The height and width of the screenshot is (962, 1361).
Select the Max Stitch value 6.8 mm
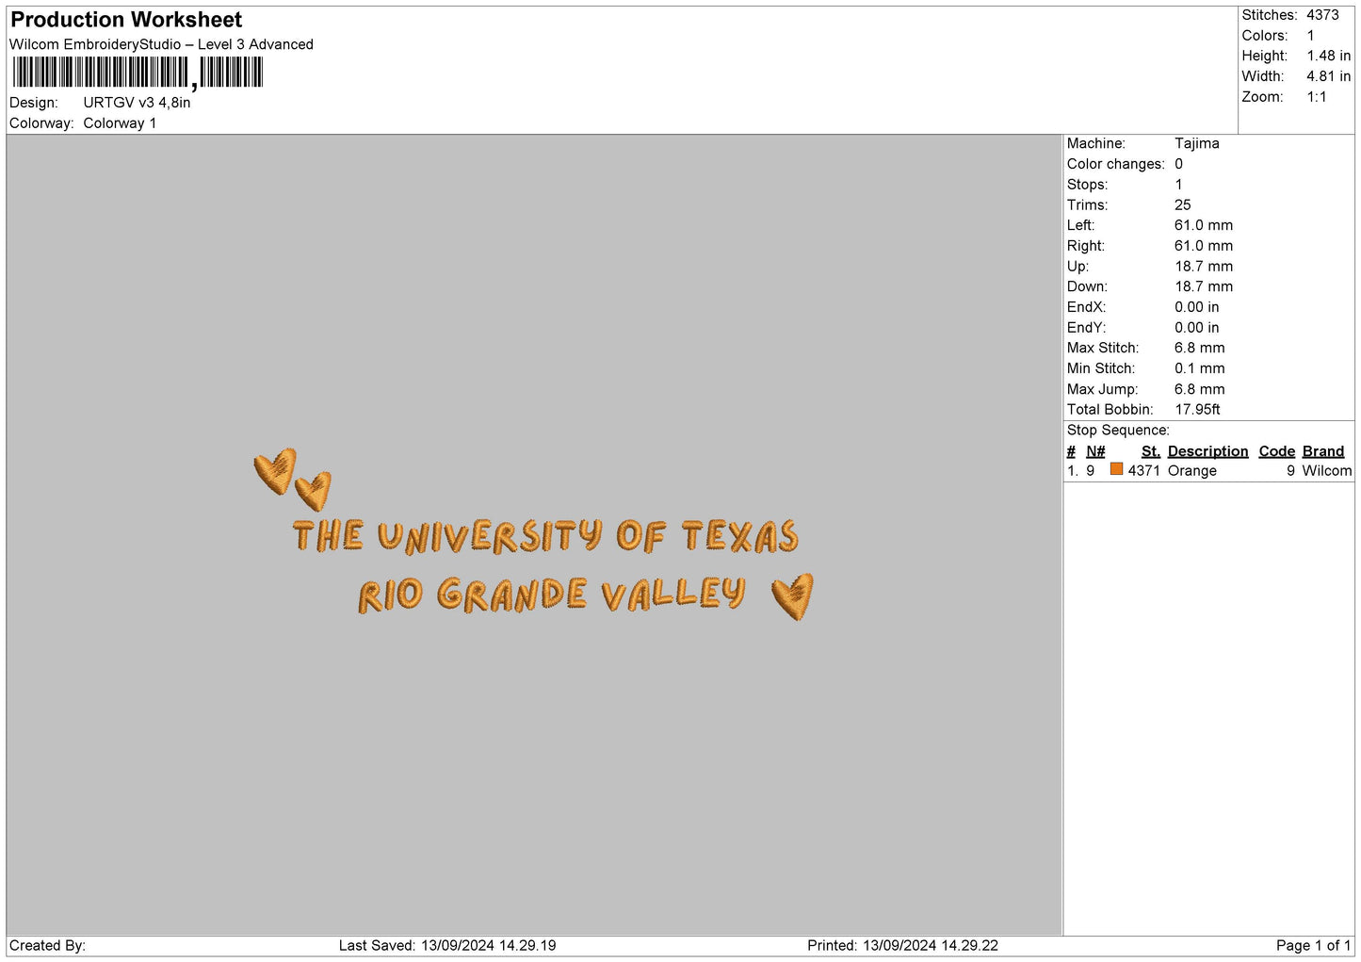[1199, 349]
